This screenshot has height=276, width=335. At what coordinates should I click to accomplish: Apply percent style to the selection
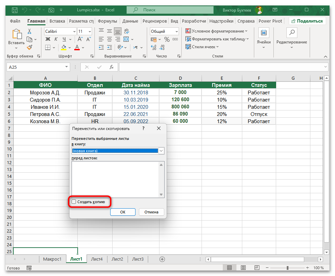pos(166,39)
